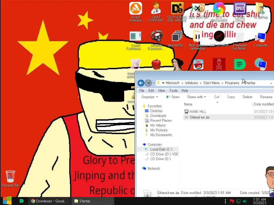Select My Videos in navigation pane
Image resolution: width=274 pixels, height=205 pixels.
pos(158,125)
